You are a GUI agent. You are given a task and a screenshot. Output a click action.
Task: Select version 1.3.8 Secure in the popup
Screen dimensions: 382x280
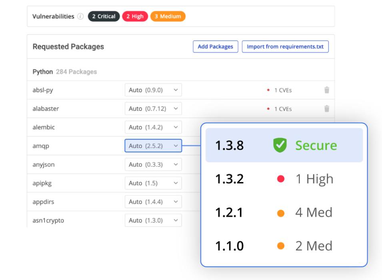284,145
